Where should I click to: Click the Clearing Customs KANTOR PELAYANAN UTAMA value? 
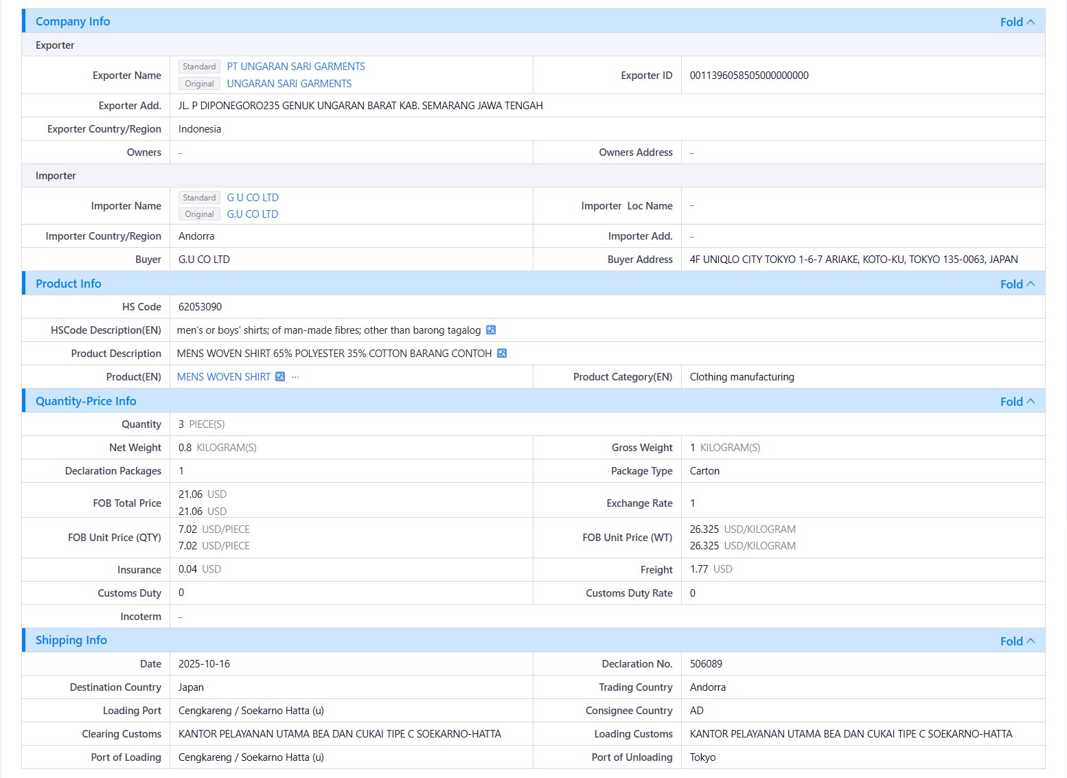(x=340, y=734)
